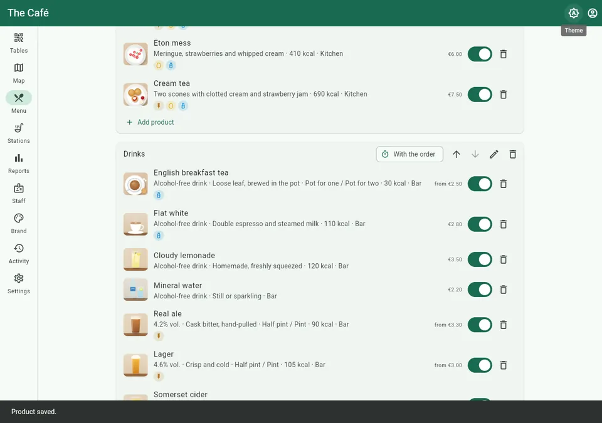Turn off Flat white availability
The width and height of the screenshot is (602, 423).
coord(480,224)
